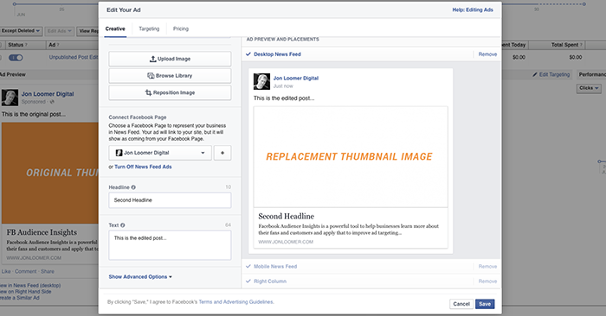The height and width of the screenshot is (316, 606).
Task: Remove the Mobile News Feed placement
Action: 487,266
